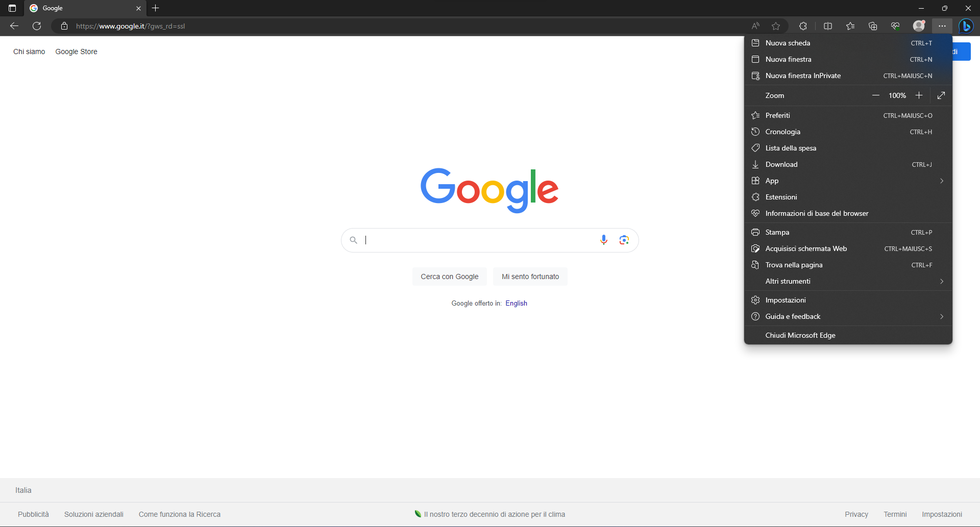Click the split screen toolbar icon
The height and width of the screenshot is (527, 980).
click(x=828, y=26)
